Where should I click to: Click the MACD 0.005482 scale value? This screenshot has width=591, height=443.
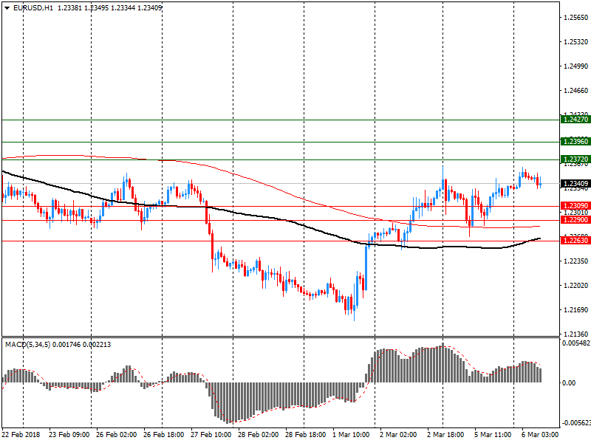click(x=576, y=343)
